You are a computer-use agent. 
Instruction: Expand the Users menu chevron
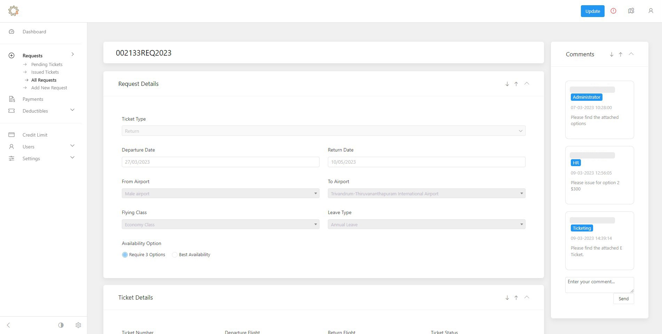(x=72, y=146)
